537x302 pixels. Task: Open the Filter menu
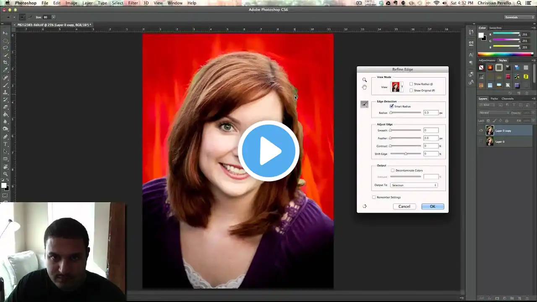click(x=133, y=3)
